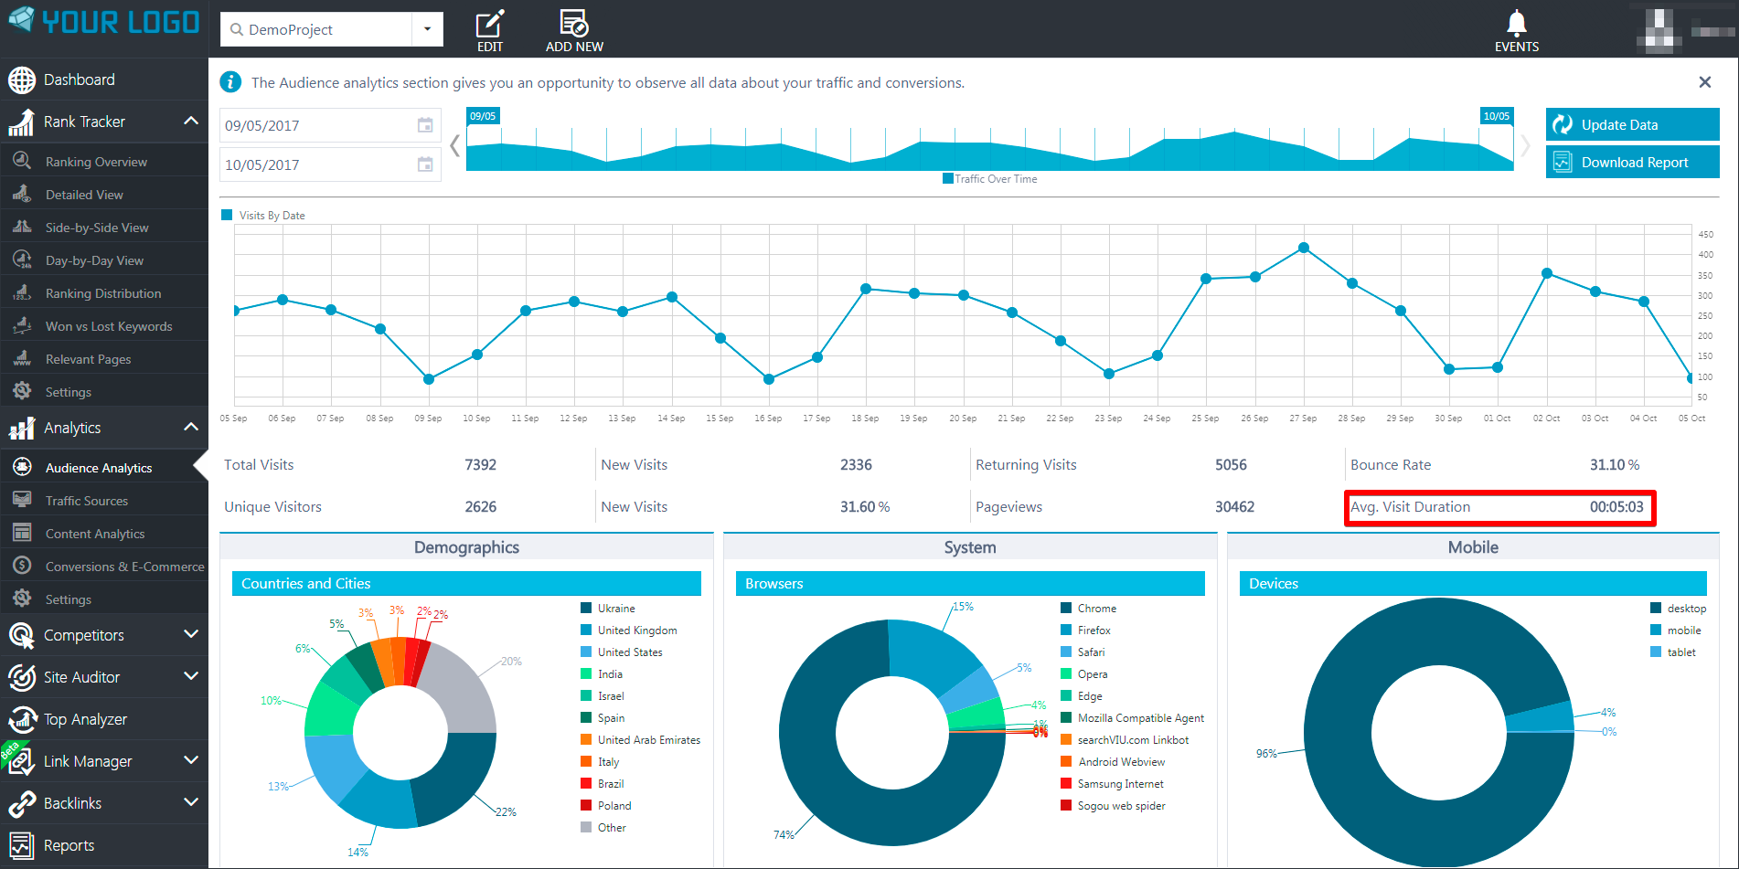The width and height of the screenshot is (1739, 869).
Task: Collapse the Rank Tracker section
Action: pos(191,121)
